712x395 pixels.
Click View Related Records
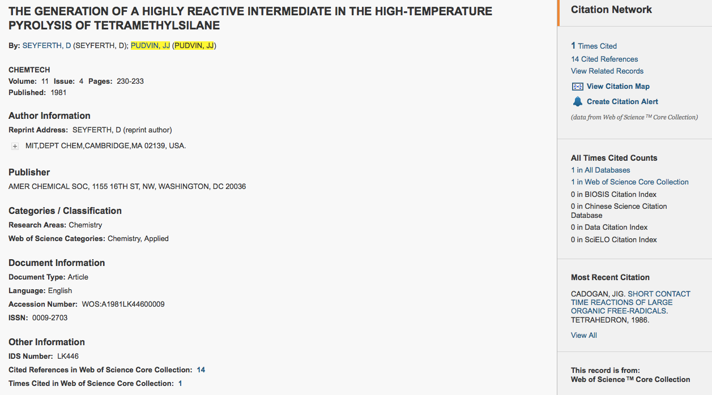click(x=607, y=71)
